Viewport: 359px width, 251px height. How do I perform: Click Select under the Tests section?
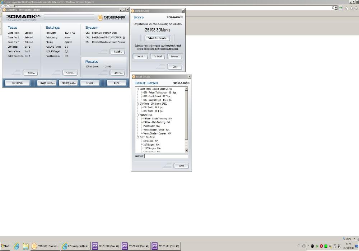point(31,73)
